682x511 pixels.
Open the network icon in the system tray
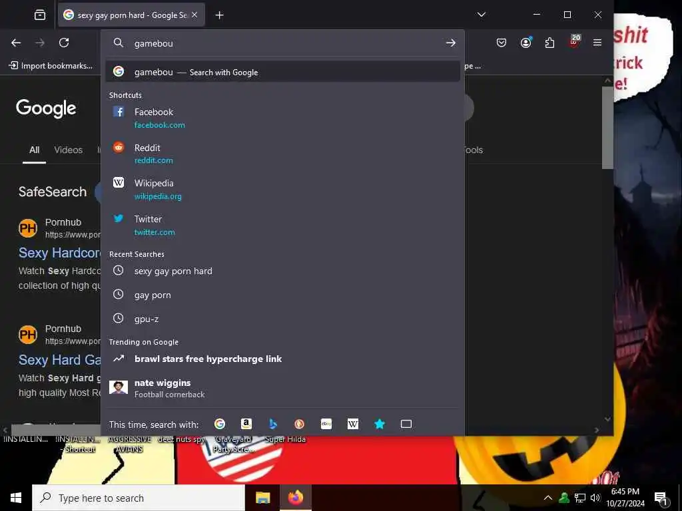point(580,498)
